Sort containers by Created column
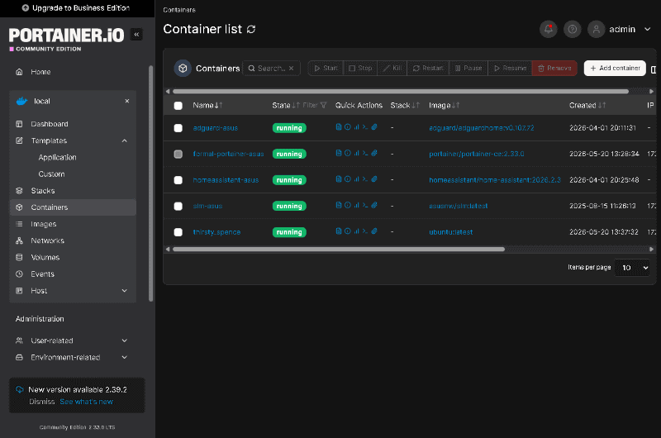The width and height of the screenshot is (661, 438). (587, 106)
